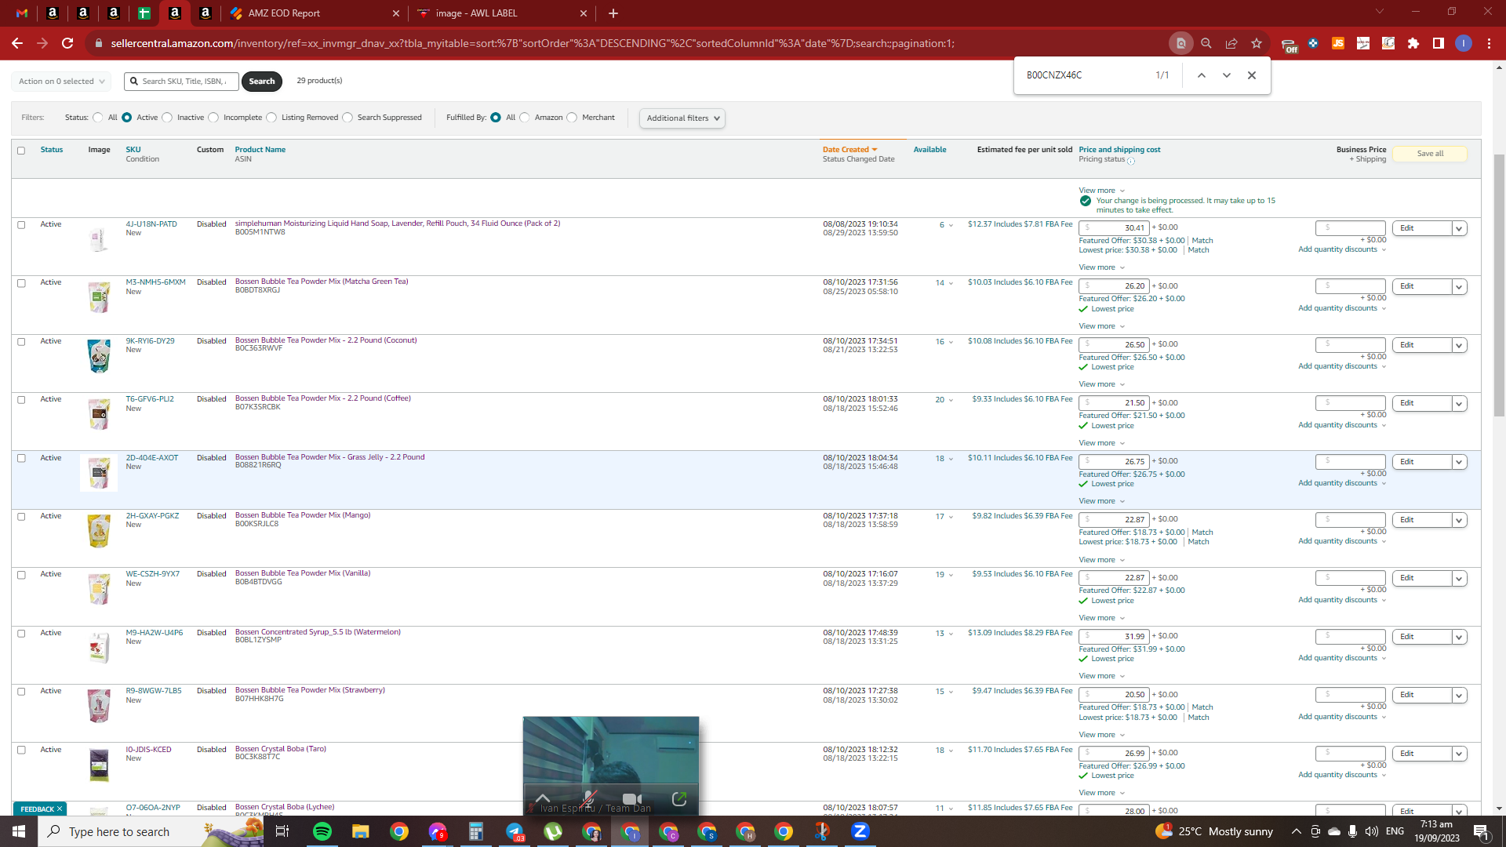Tick the select-all checkbox in table header
Viewport: 1506px width, 847px height.
coord(21,151)
